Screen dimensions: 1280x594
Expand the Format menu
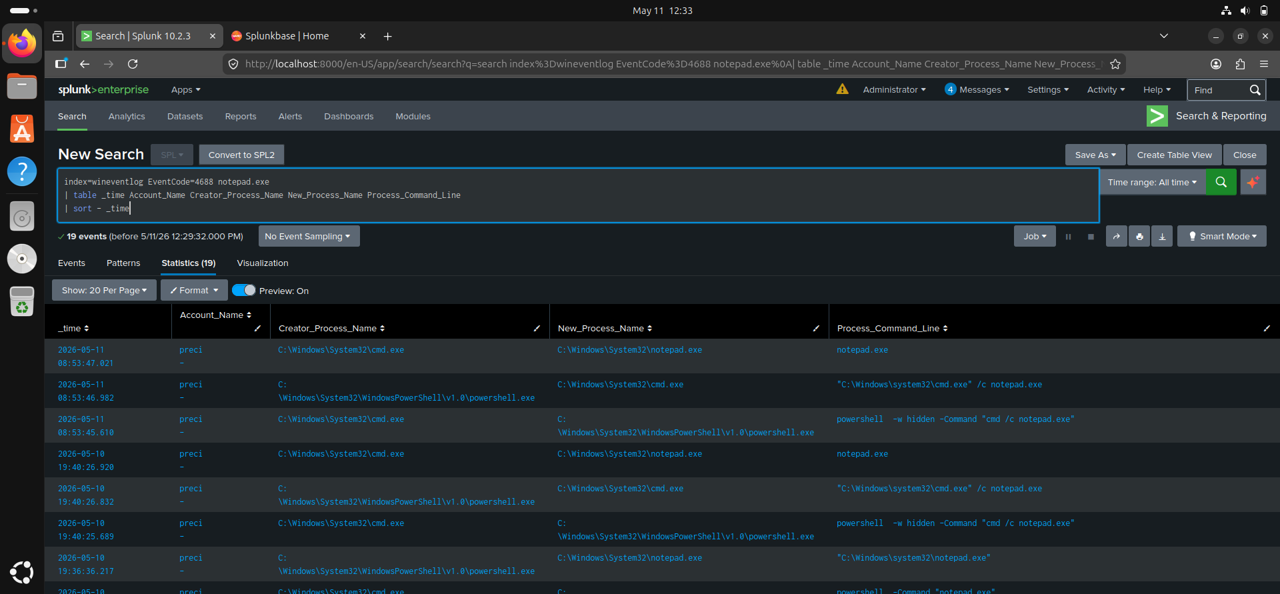tap(194, 291)
